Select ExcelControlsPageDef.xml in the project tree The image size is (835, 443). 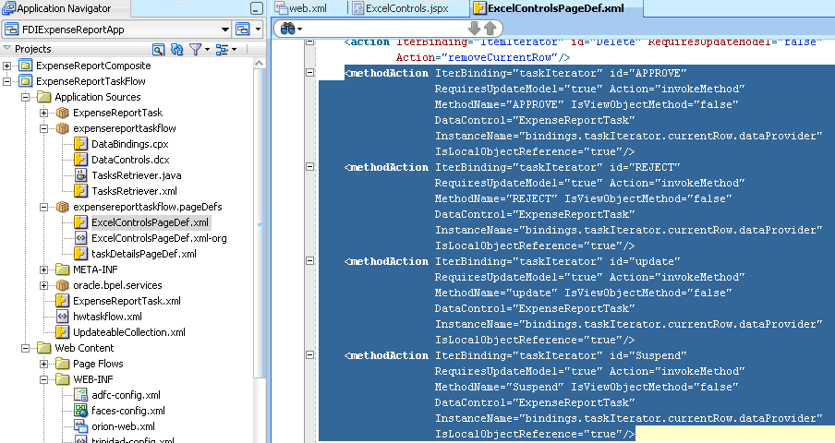[150, 222]
